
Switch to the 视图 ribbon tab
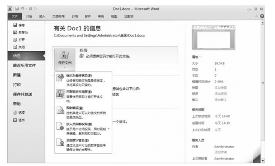pyautogui.click(x=114, y=16)
